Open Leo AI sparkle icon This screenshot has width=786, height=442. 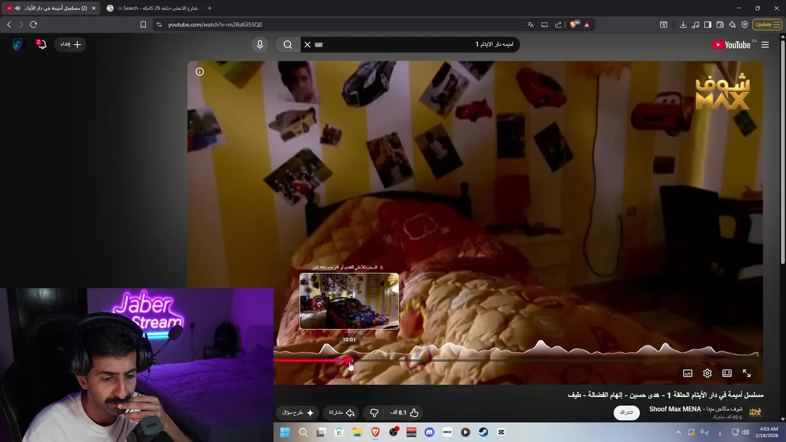(732, 25)
